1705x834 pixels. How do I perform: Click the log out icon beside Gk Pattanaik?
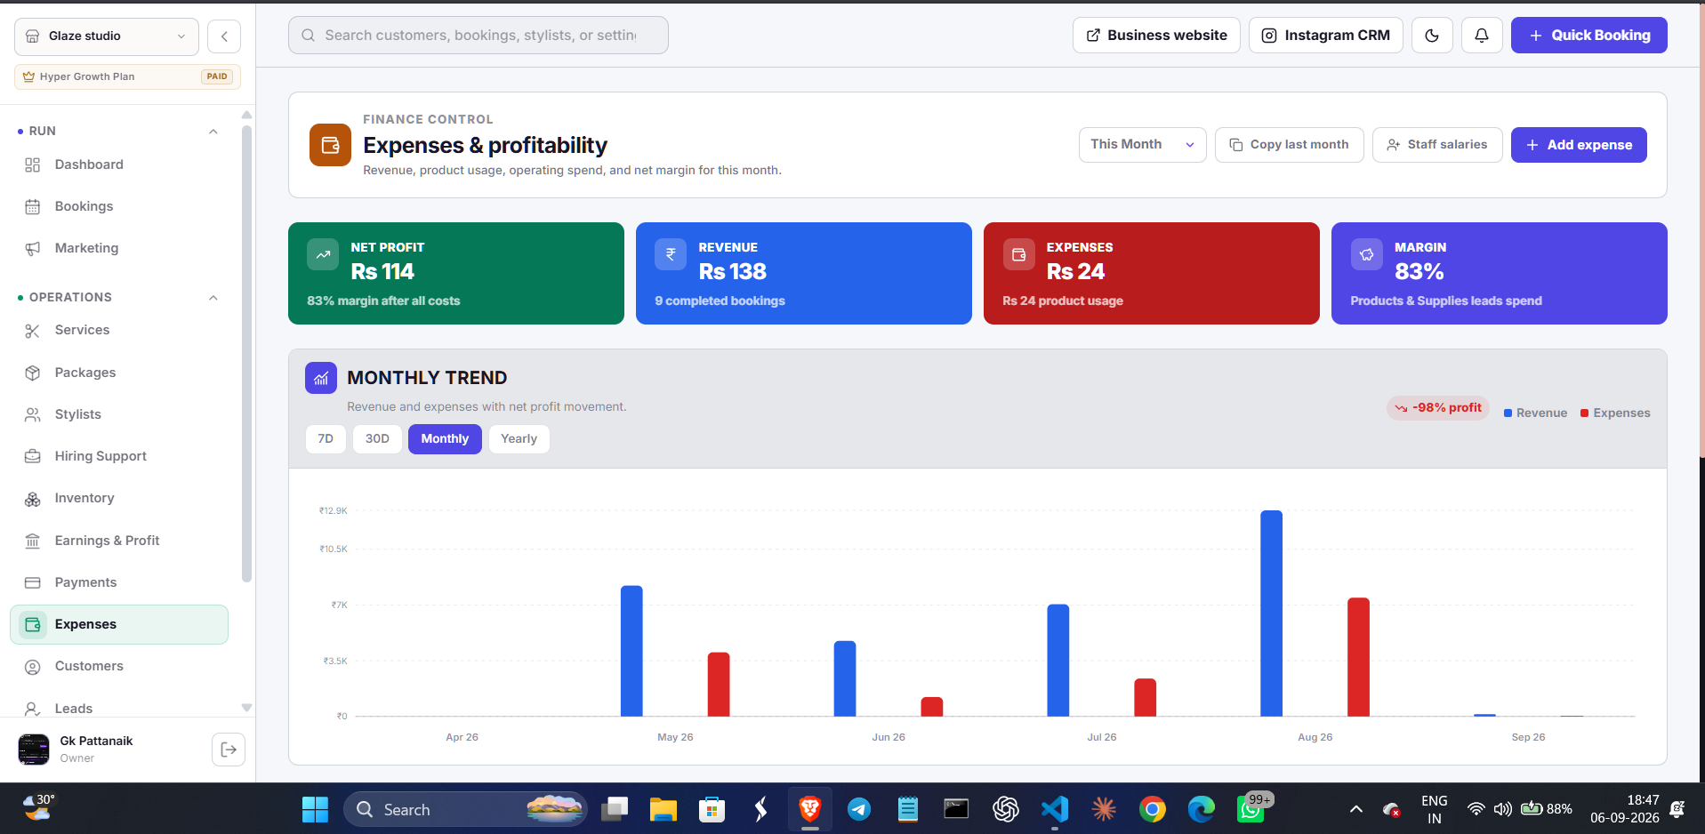[x=229, y=750]
